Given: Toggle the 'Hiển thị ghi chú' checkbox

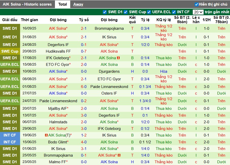Looking at the screenshot, I should pyautogui.click(x=196, y=4).
